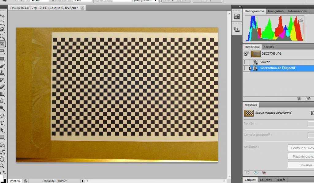Image resolution: width=314 pixels, height=183 pixels.
Task: Select the Brush tool
Action: [2, 66]
